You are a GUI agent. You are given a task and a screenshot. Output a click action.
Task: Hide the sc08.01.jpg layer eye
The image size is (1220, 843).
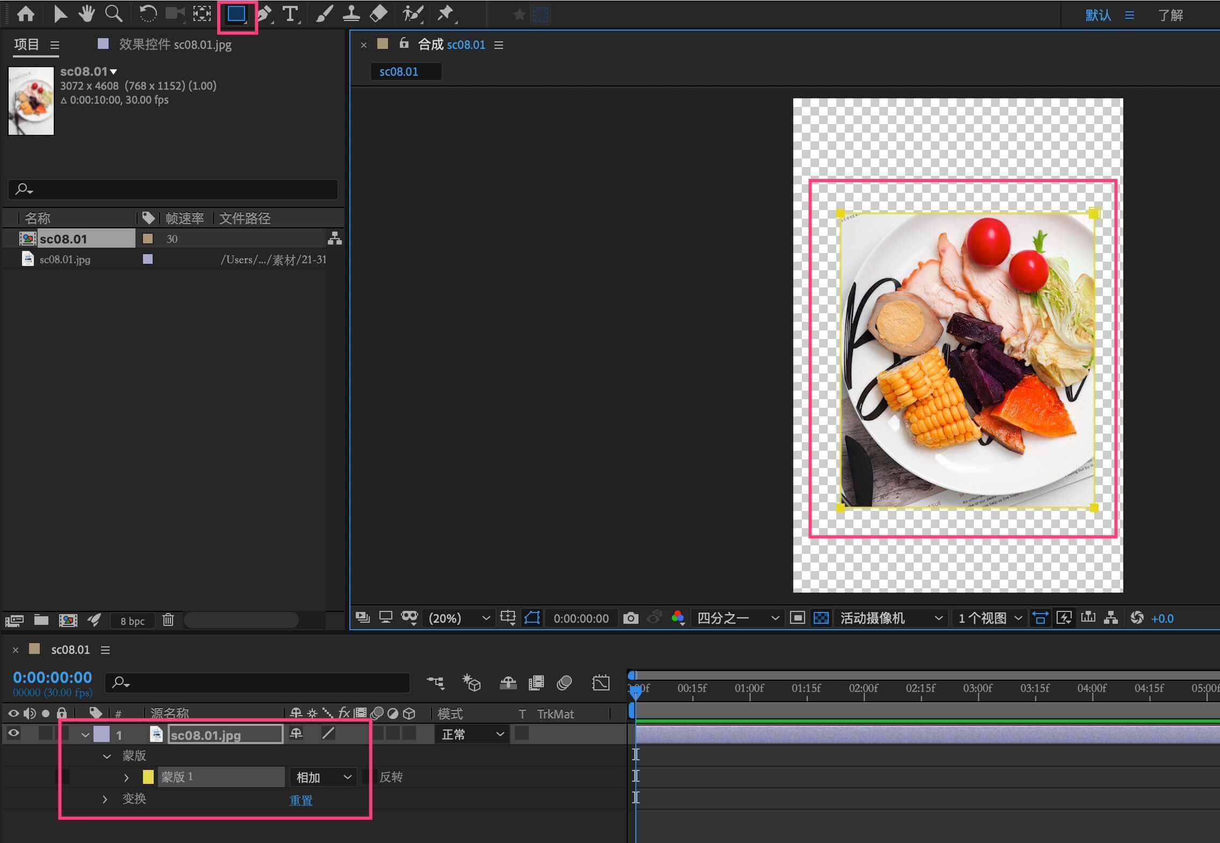pos(13,733)
